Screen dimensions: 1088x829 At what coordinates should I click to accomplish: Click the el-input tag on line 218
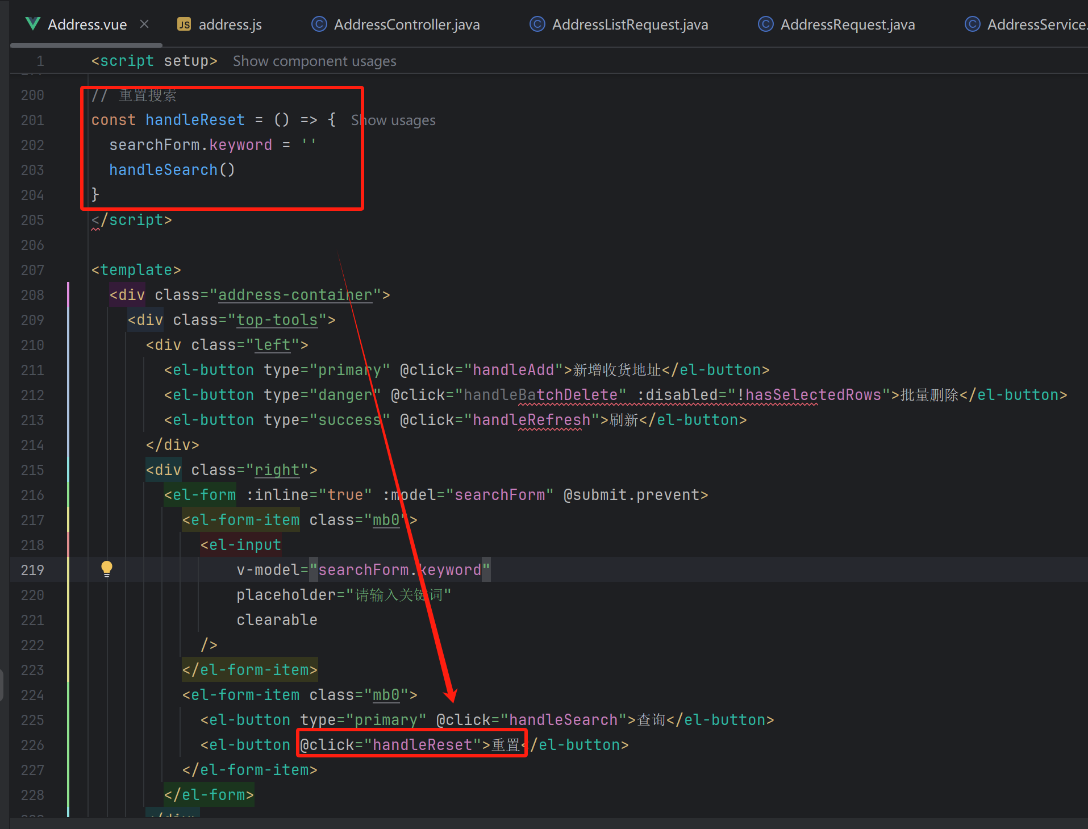click(240, 545)
